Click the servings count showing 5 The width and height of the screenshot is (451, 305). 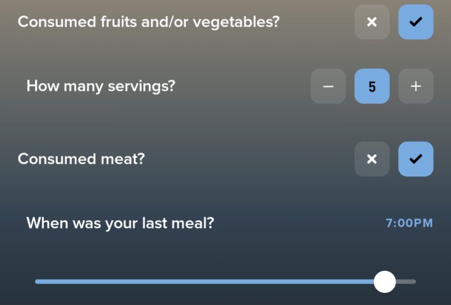[x=372, y=86]
